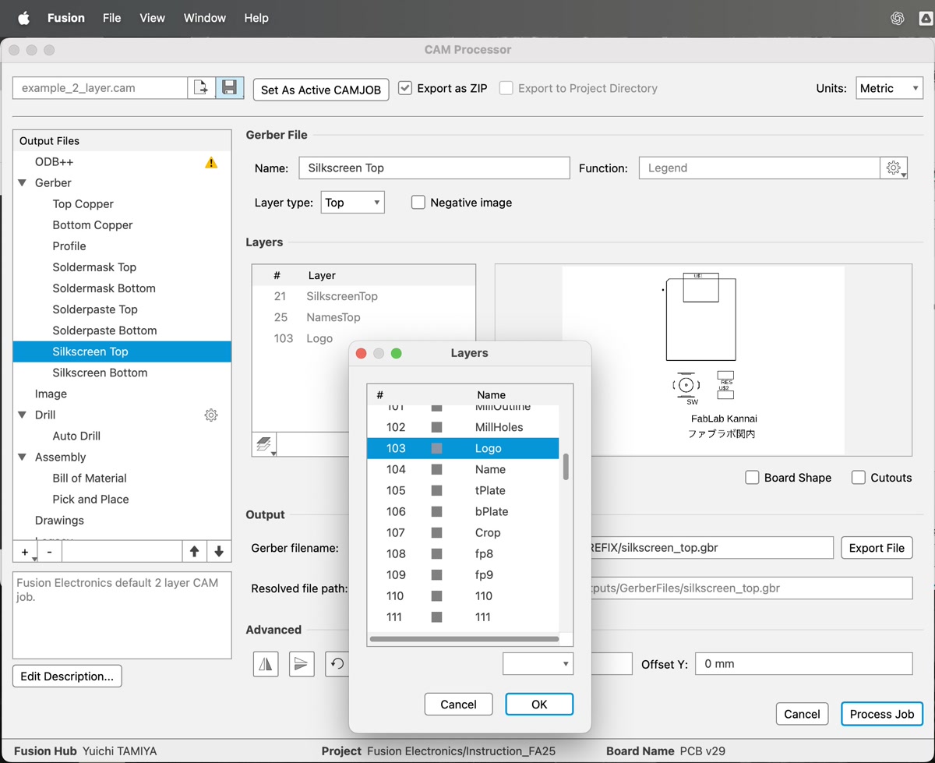The height and width of the screenshot is (763, 935).
Task: Click the edit layers stack icon
Action: click(264, 444)
